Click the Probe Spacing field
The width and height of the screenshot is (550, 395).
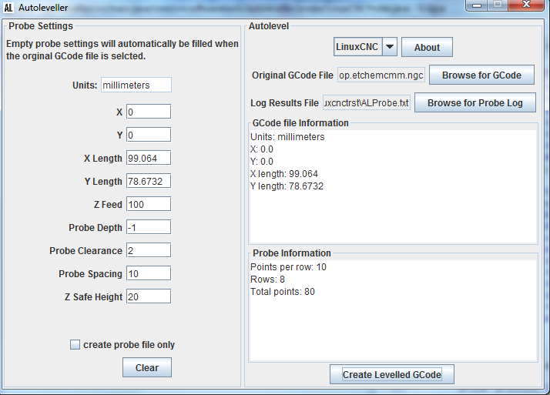[x=149, y=274]
